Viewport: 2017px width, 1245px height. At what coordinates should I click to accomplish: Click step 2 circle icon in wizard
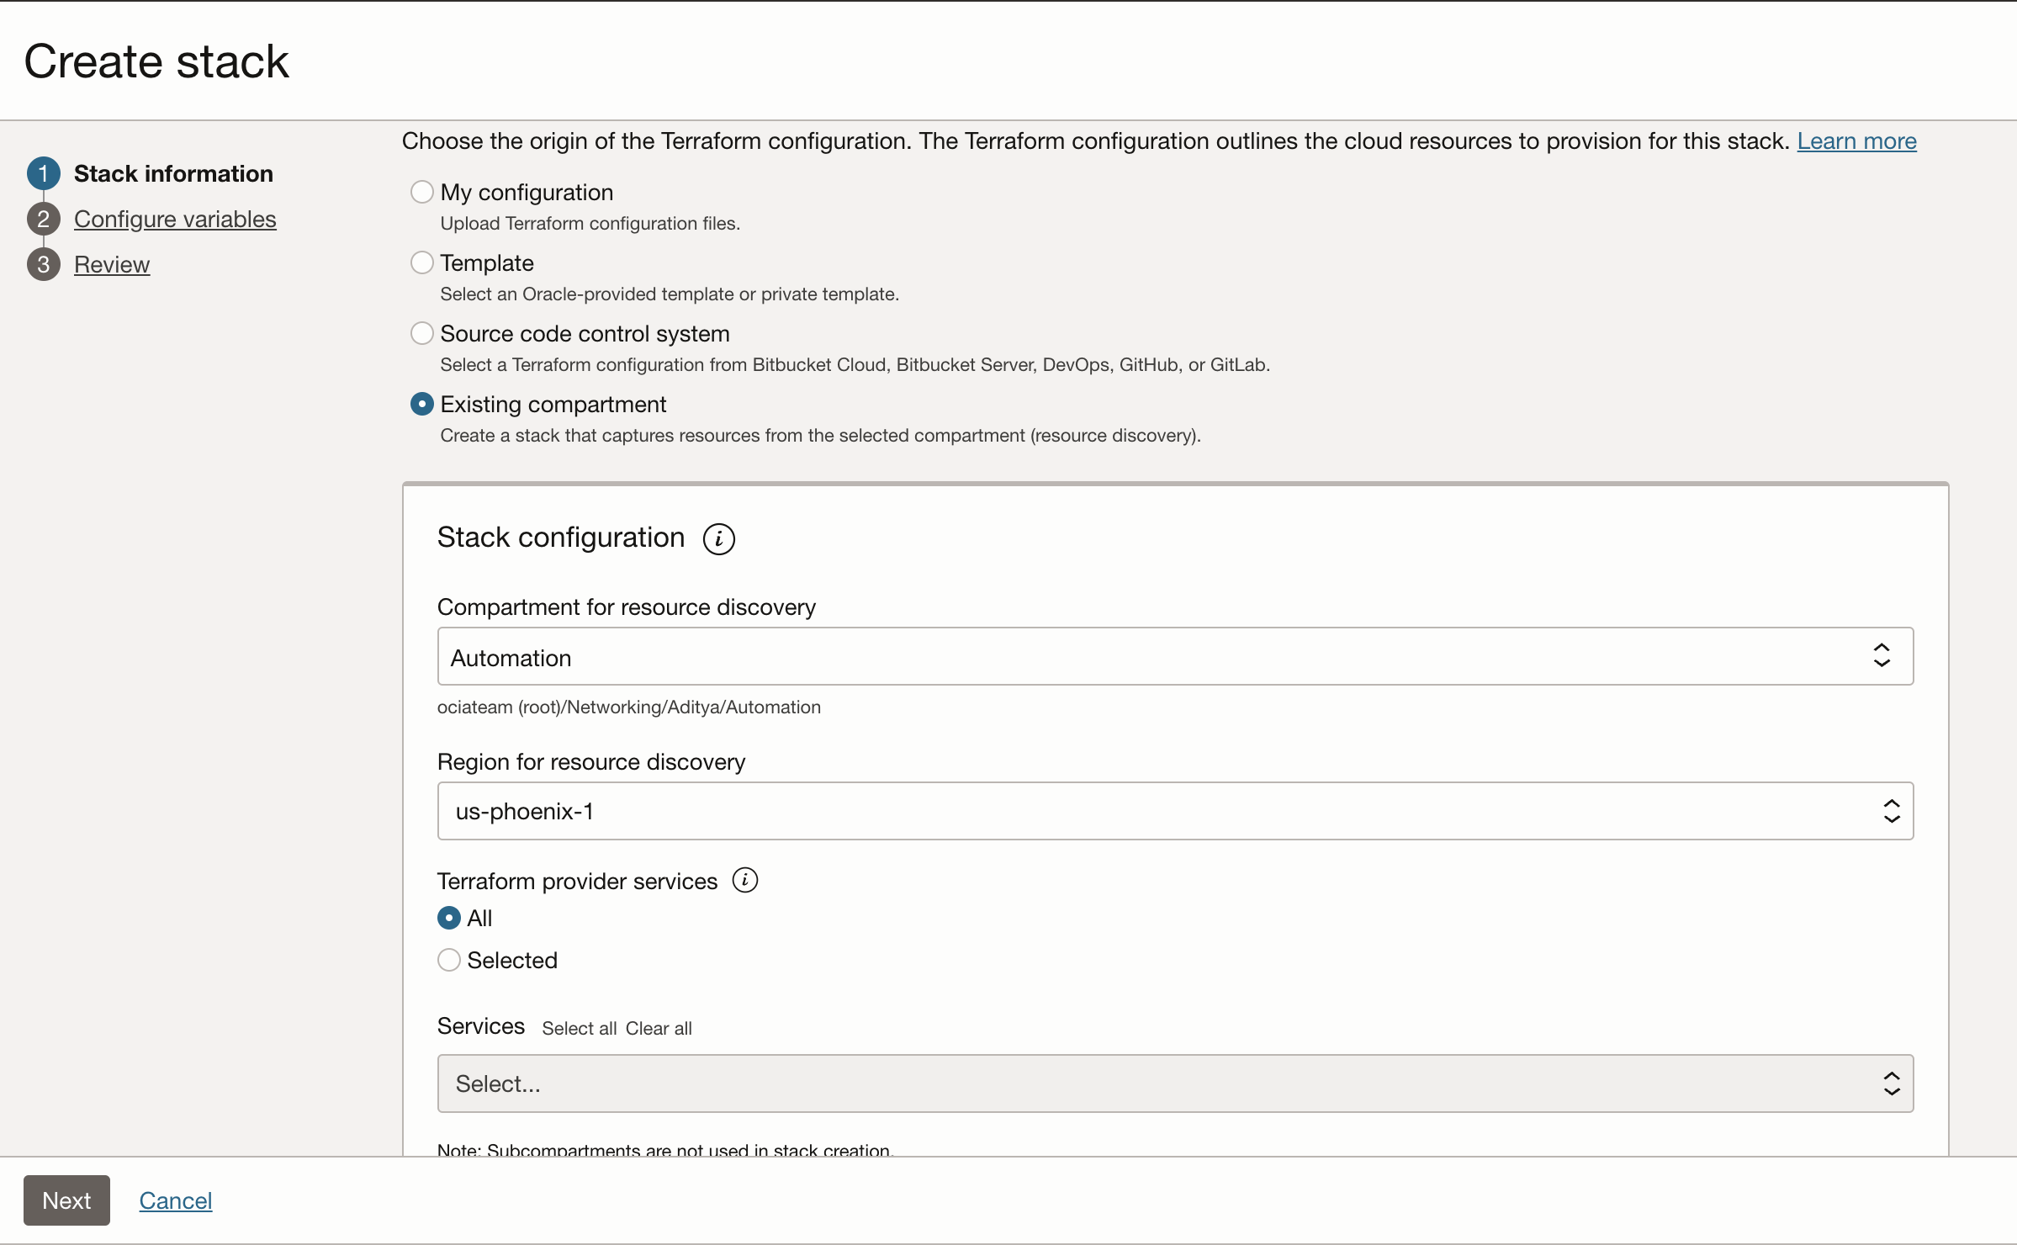44,219
